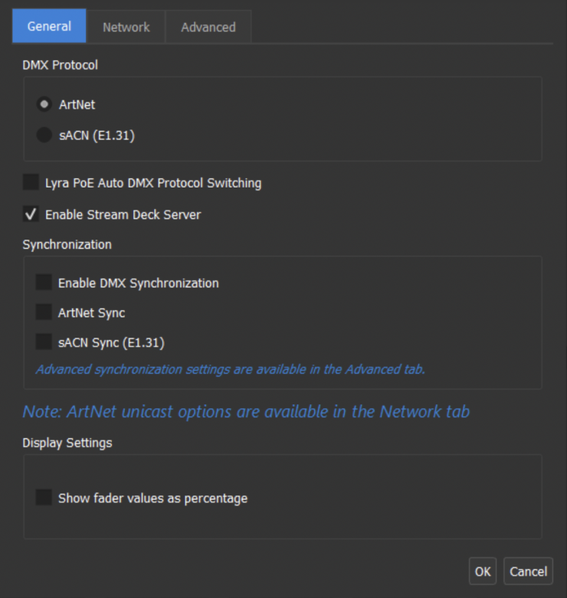Click the Synchronization section heading

tap(67, 244)
